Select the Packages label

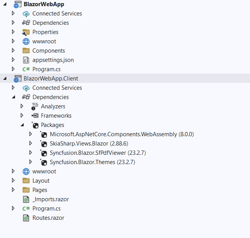click(53, 125)
